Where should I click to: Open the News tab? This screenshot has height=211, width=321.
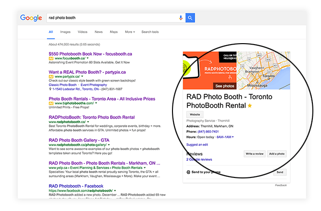click(x=99, y=32)
